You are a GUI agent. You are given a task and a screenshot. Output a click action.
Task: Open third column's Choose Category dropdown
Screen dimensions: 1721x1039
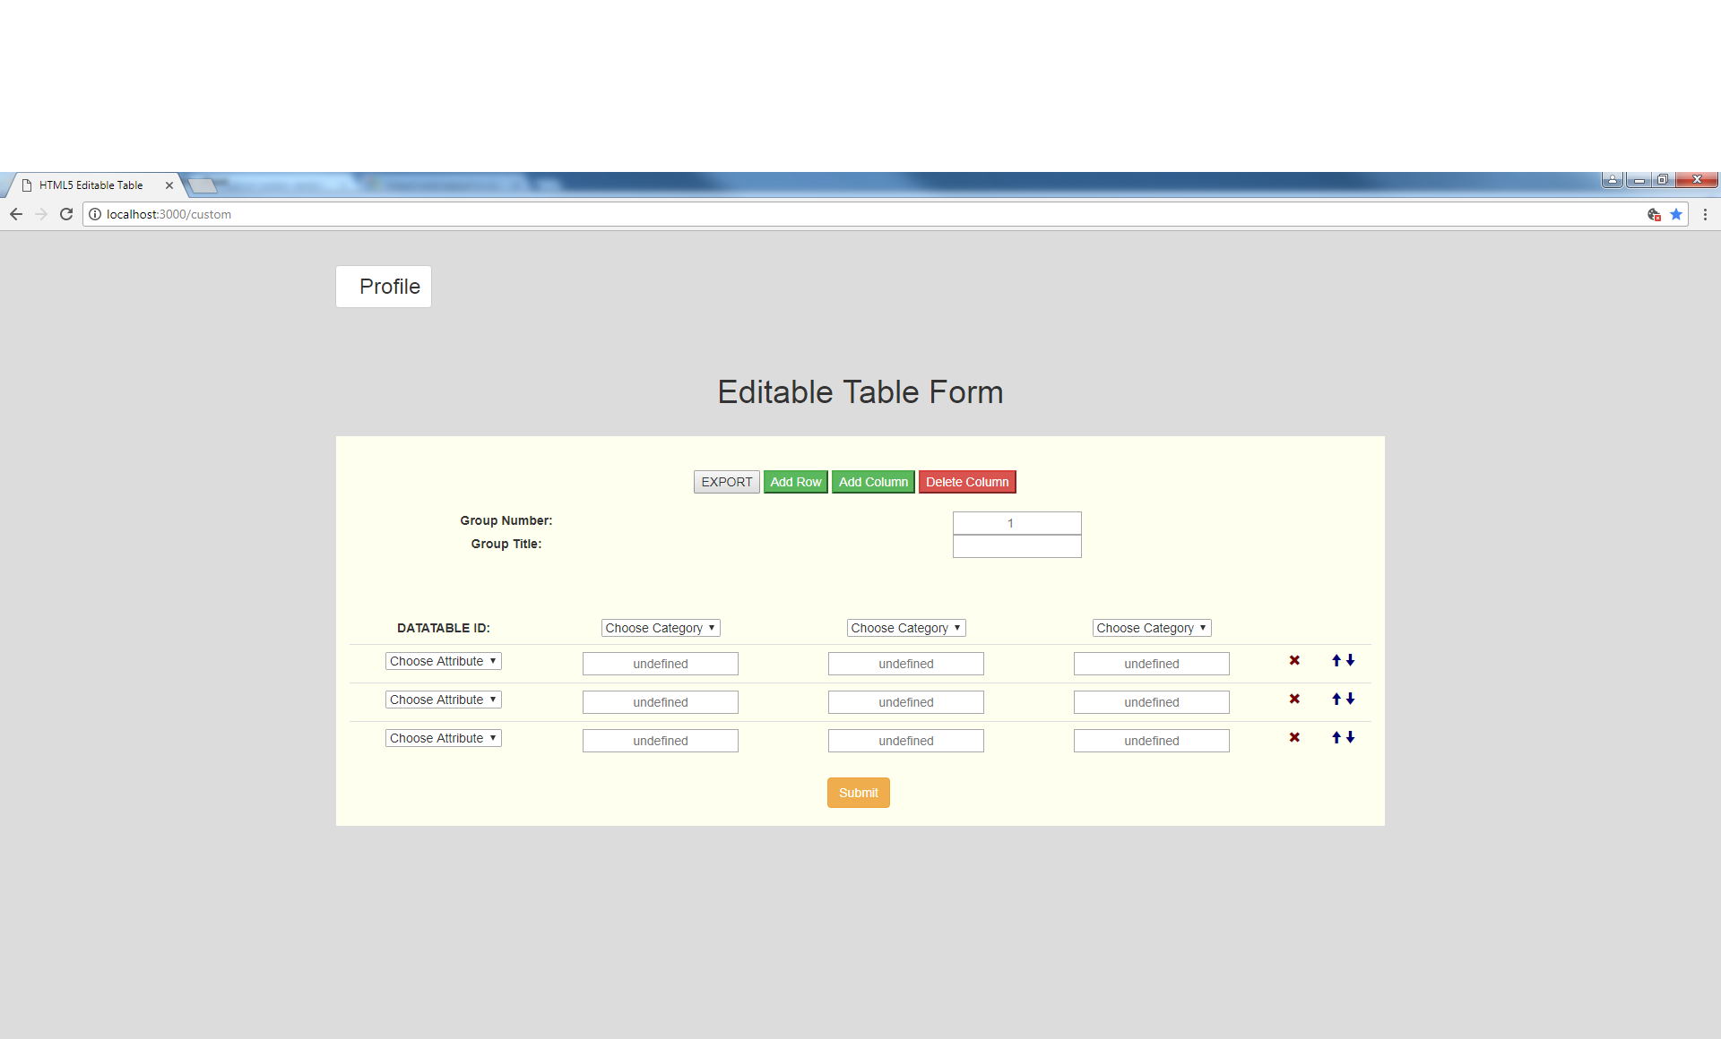coord(1152,628)
